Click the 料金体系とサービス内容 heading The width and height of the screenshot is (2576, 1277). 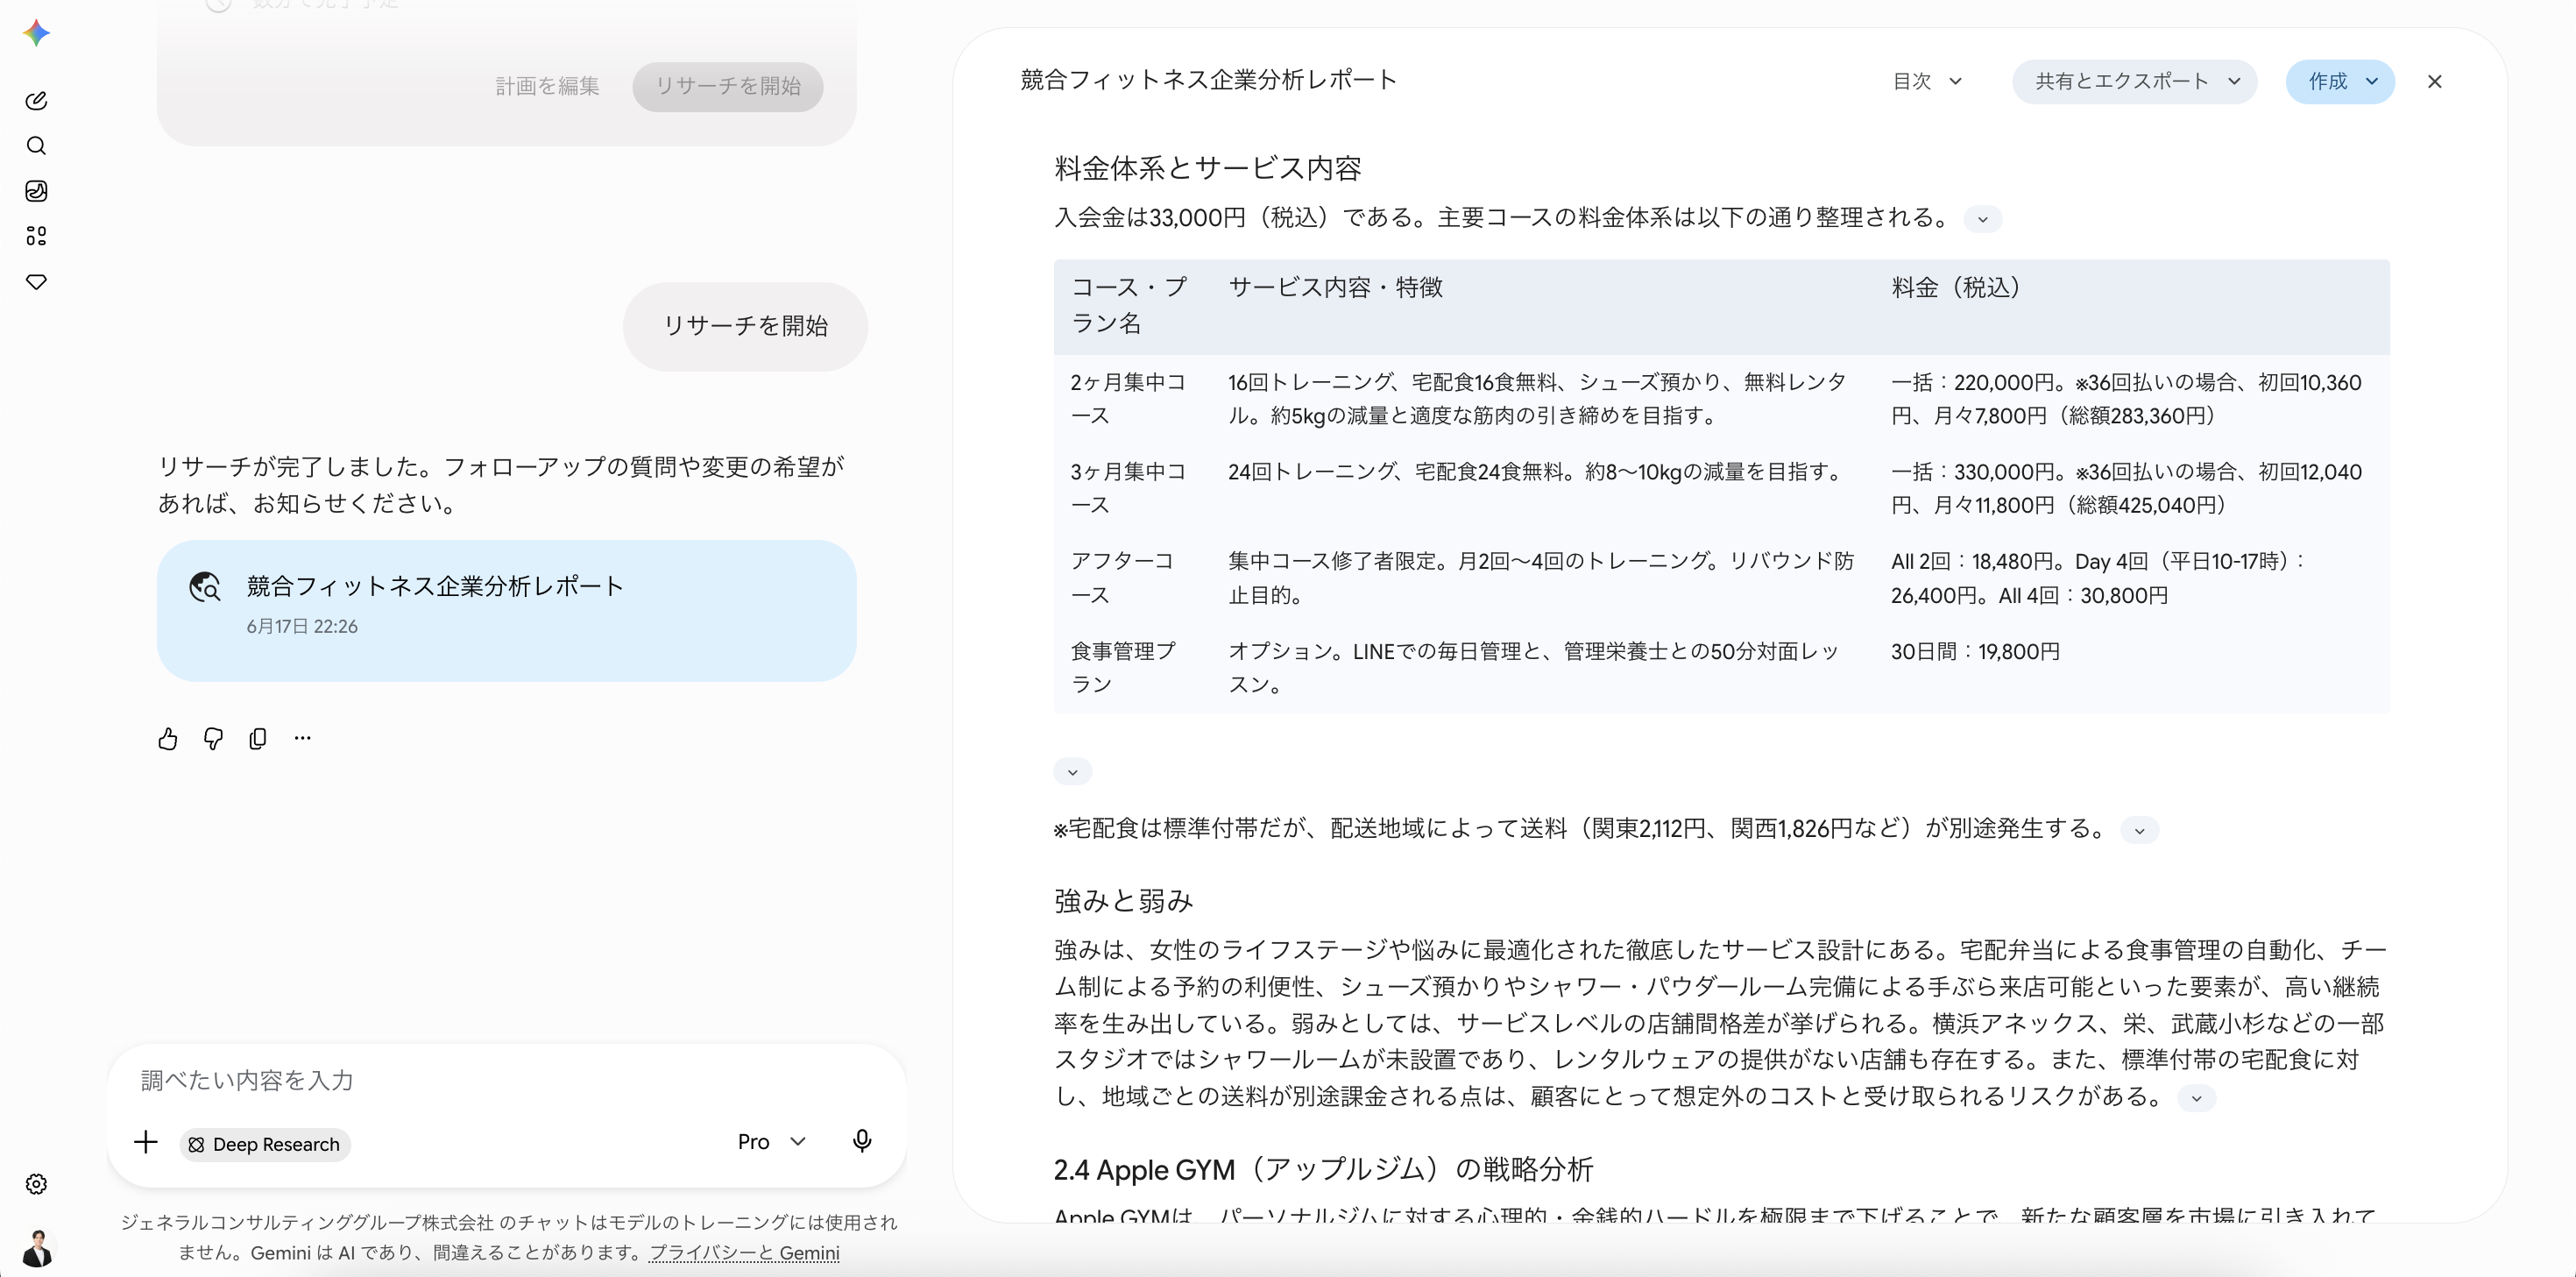1208,168
